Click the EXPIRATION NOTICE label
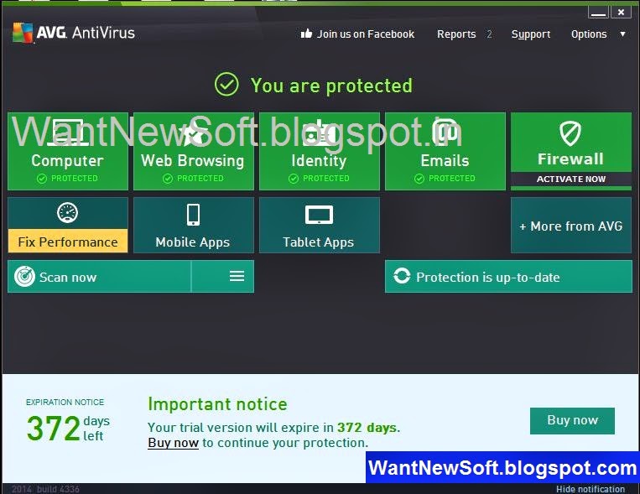 coord(65,402)
